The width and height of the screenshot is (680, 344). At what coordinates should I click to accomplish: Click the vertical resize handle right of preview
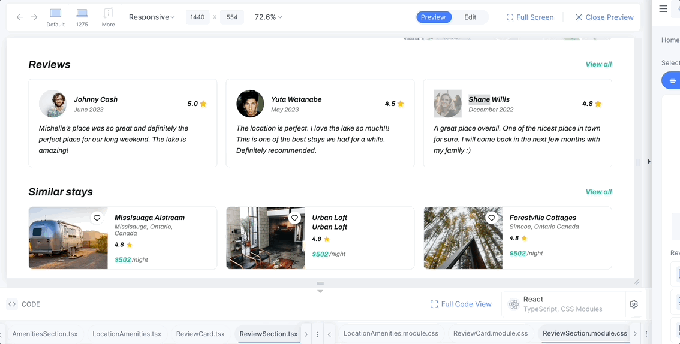pos(638,162)
